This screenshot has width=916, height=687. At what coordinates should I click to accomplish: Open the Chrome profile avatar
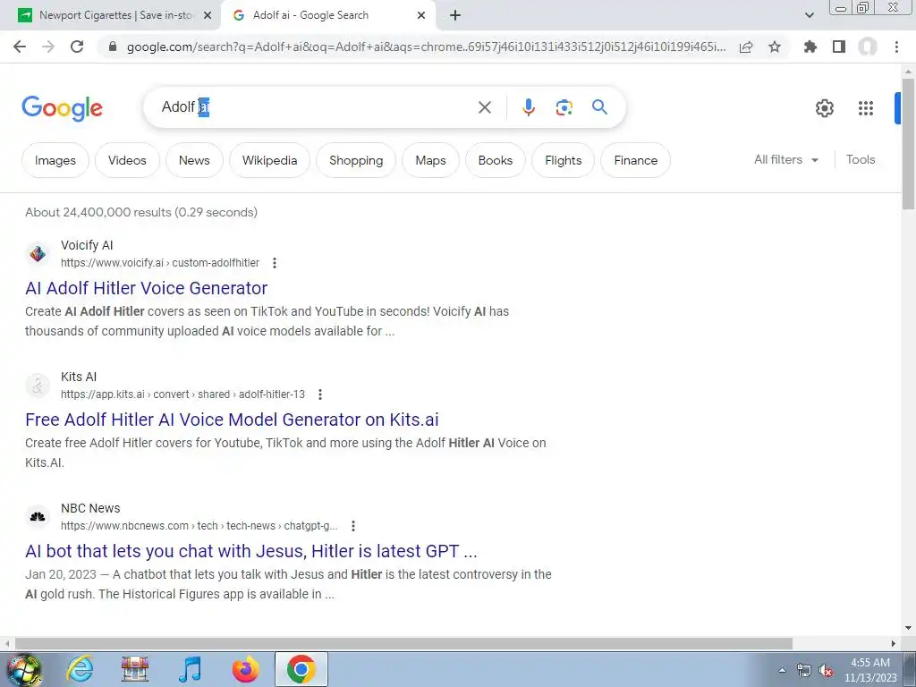pos(868,47)
